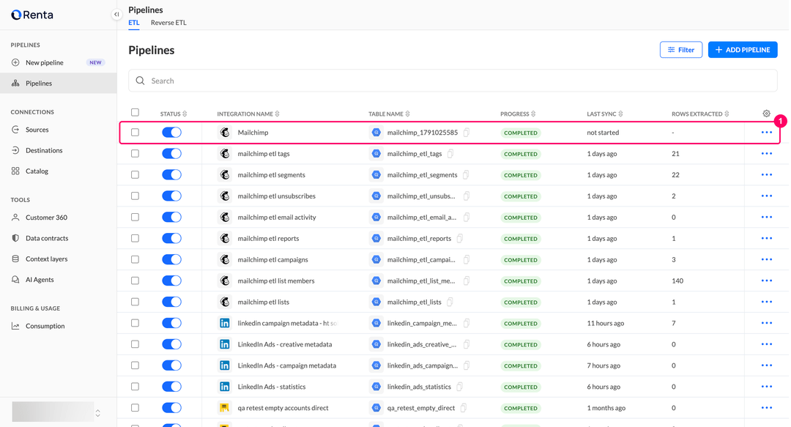This screenshot has height=427, width=791.
Task: Open the table column settings gear
Action: (766, 114)
